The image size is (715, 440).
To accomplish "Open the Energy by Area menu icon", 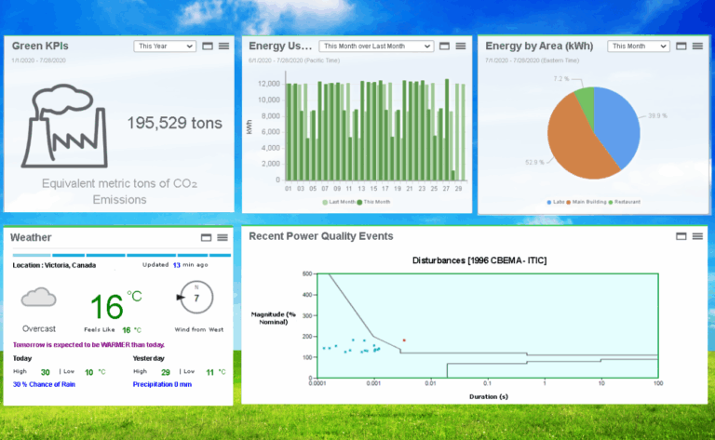I will click(x=697, y=46).
